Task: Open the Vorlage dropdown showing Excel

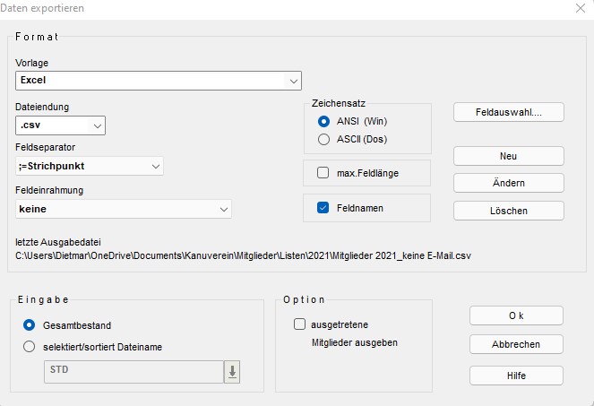Action: click(x=294, y=81)
